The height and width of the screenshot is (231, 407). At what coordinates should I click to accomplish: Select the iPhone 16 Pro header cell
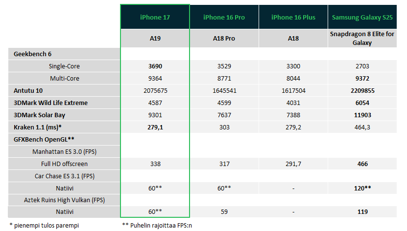(224, 18)
